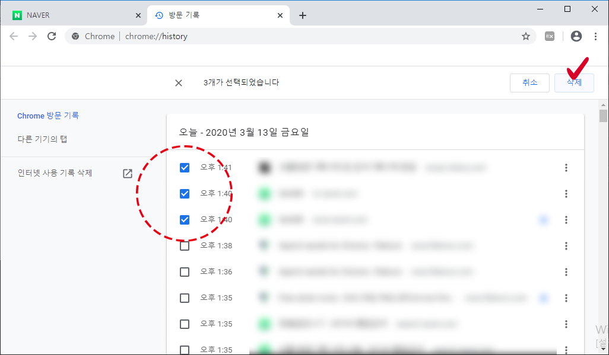The image size is (609, 355).
Task: Open more actions for the 오후 1:38 entry
Action: [566, 245]
